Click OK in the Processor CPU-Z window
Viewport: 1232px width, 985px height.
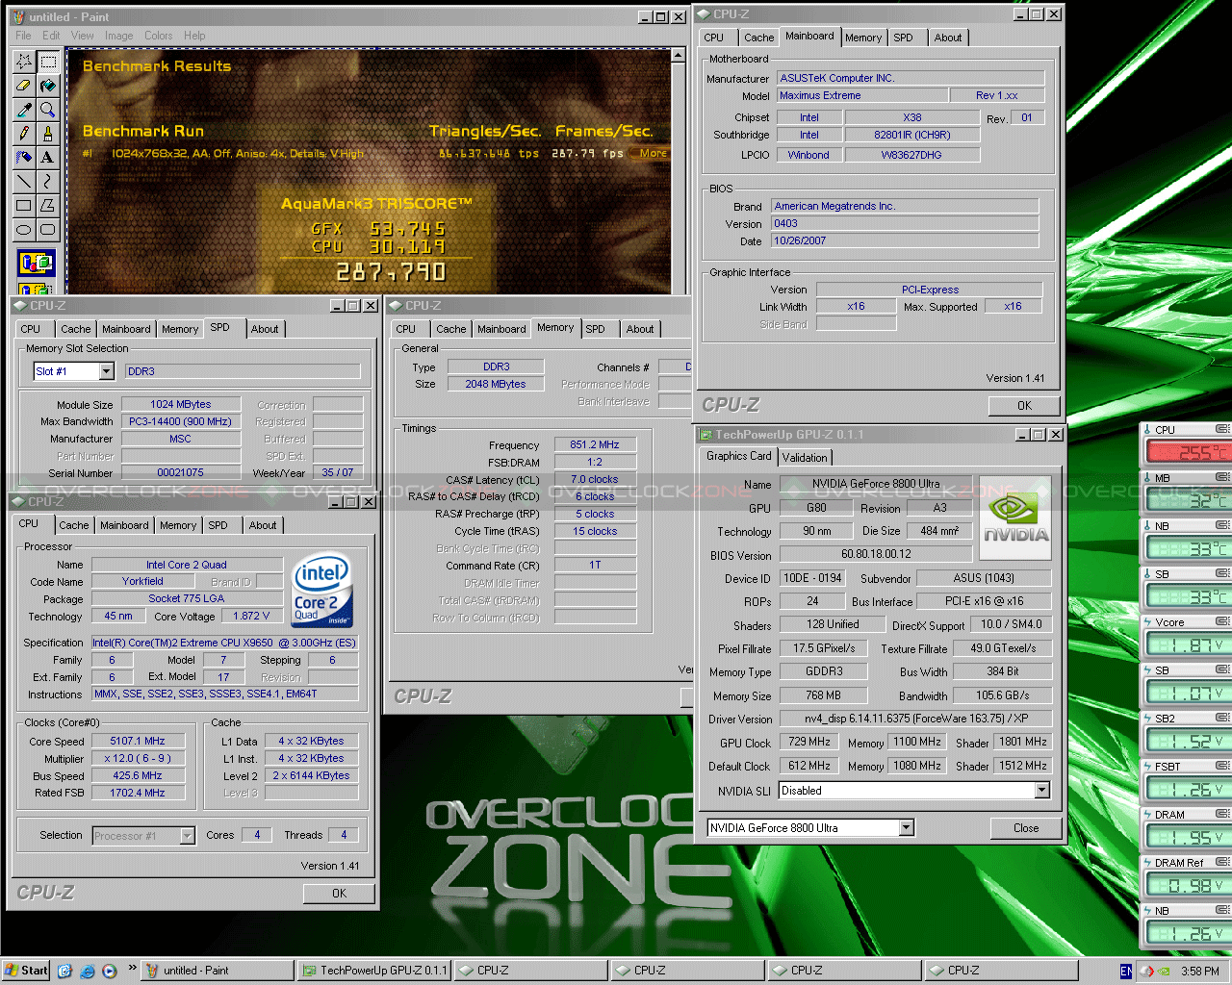339,894
